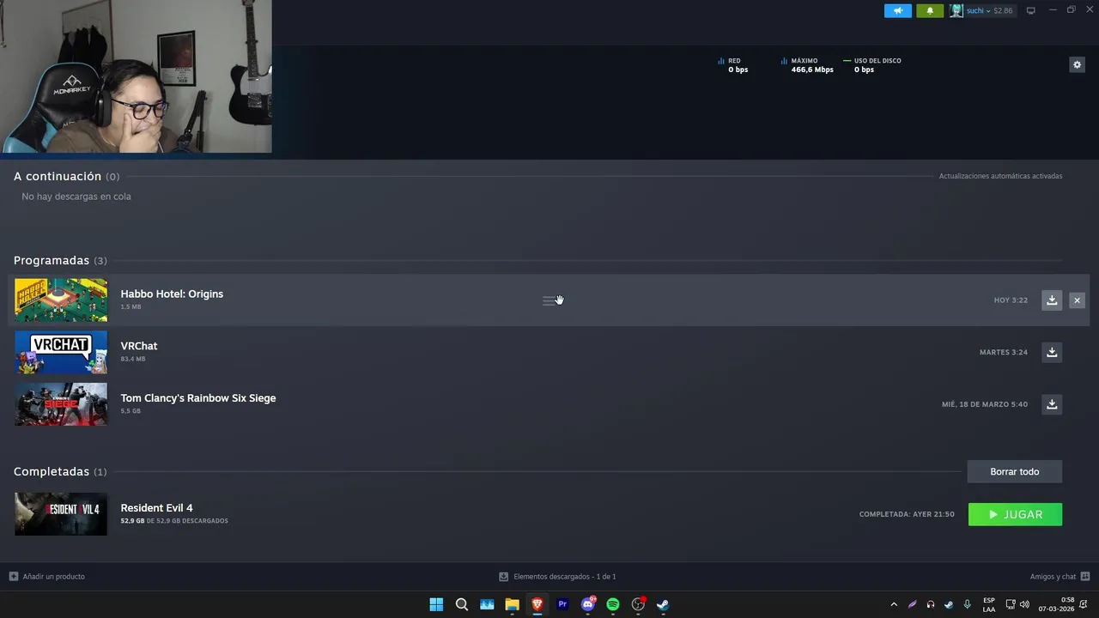Open the blue chart widget on taskbar

click(x=487, y=604)
